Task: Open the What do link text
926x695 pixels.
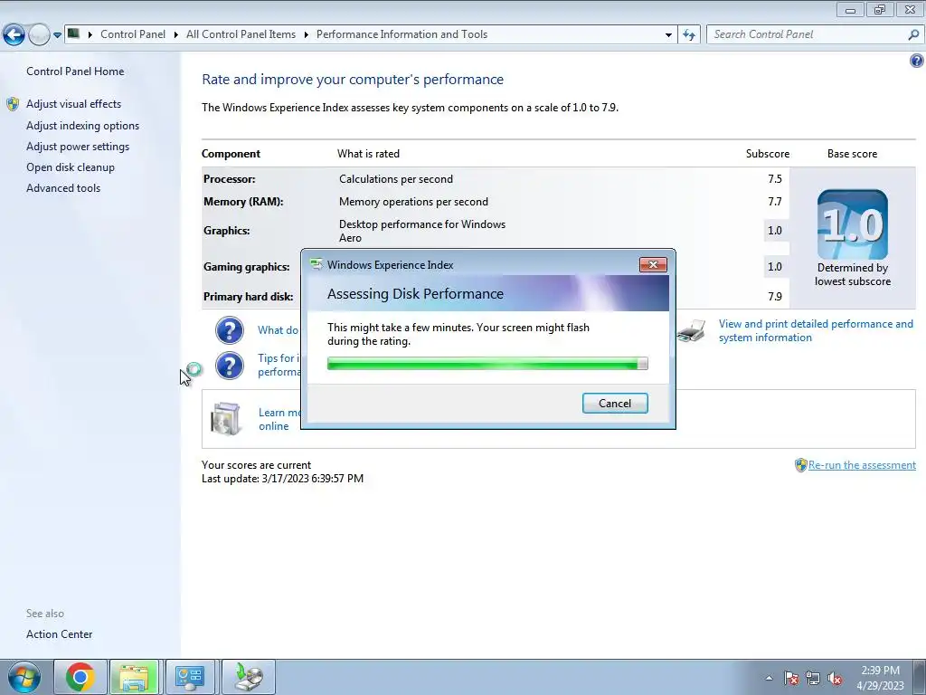Action: (x=279, y=329)
